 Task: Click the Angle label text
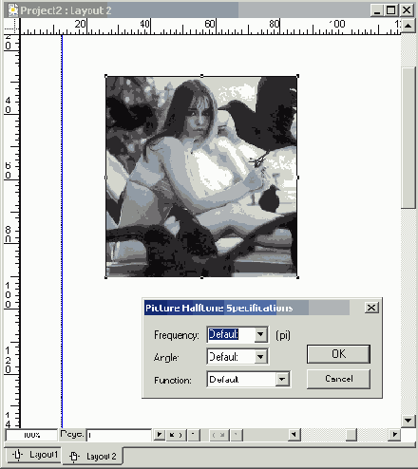(166, 358)
